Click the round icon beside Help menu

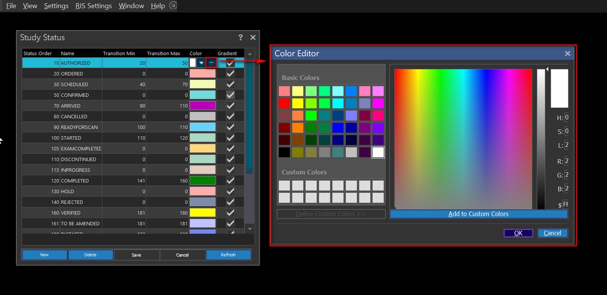pyautogui.click(x=172, y=5)
